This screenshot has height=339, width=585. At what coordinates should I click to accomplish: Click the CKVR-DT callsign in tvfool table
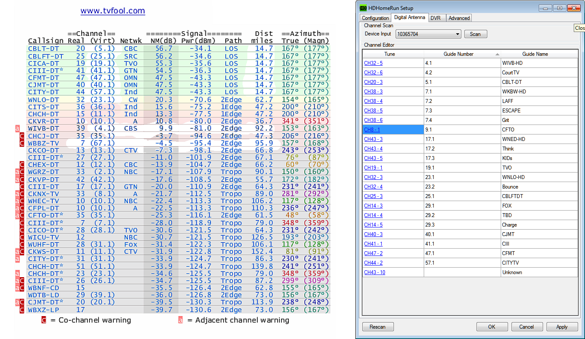tap(43, 121)
